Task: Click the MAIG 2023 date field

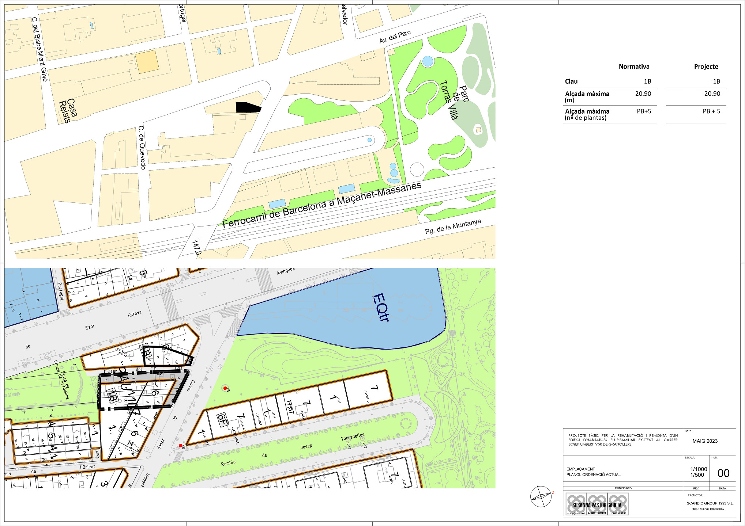Action: (705, 441)
